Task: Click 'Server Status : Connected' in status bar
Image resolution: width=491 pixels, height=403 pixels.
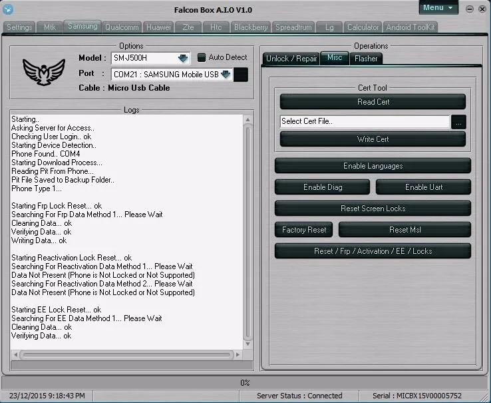Action: point(299,396)
